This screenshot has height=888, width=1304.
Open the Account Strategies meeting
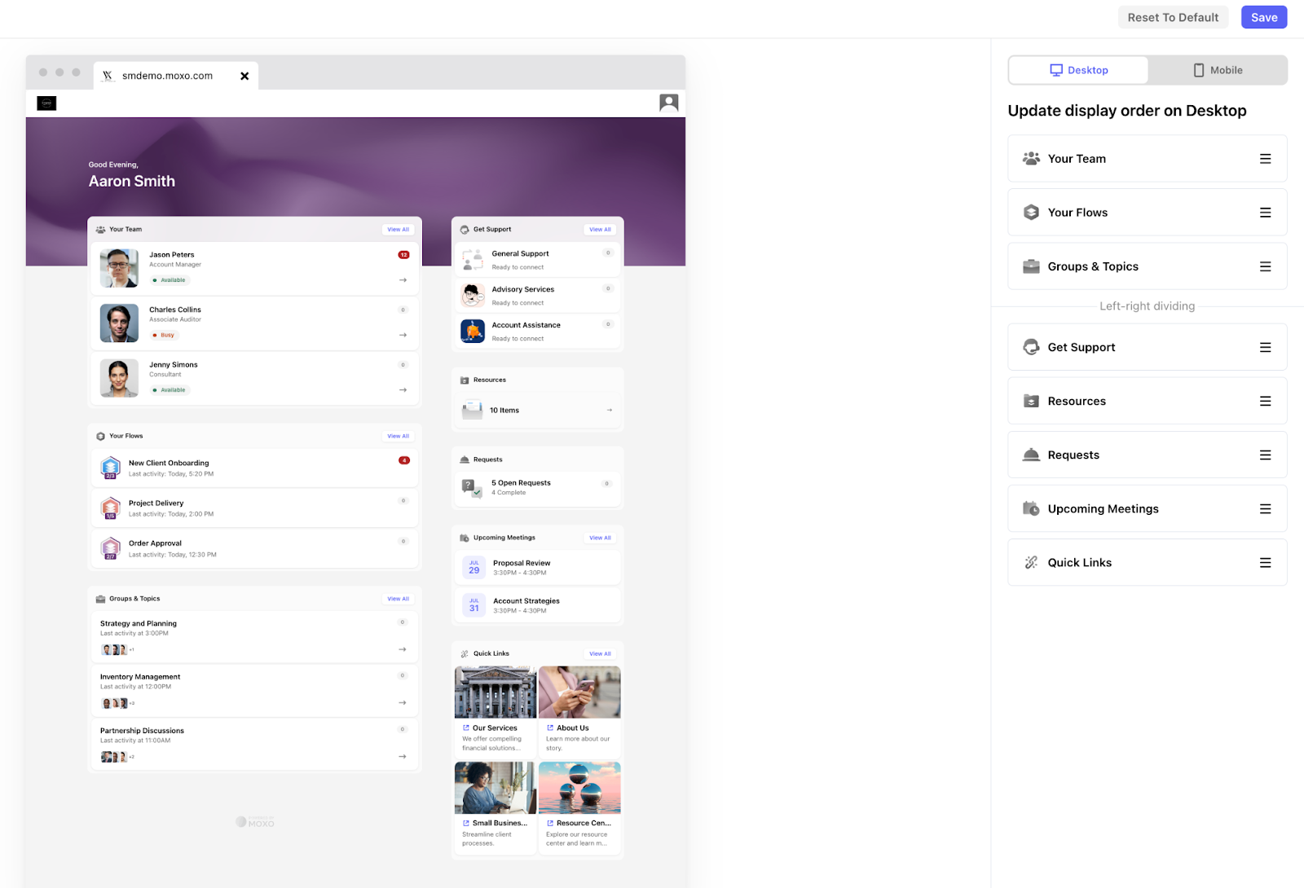537,605
